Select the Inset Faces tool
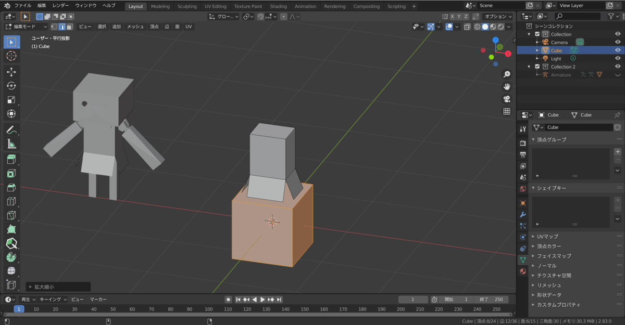This screenshot has height=325, width=625. coord(11,174)
